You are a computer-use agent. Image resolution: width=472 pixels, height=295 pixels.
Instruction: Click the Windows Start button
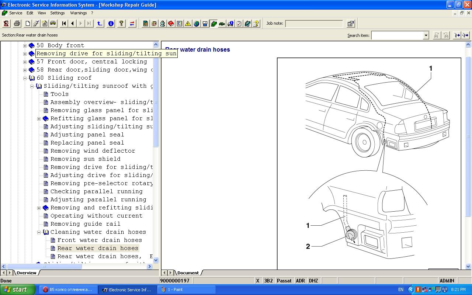click(18, 289)
